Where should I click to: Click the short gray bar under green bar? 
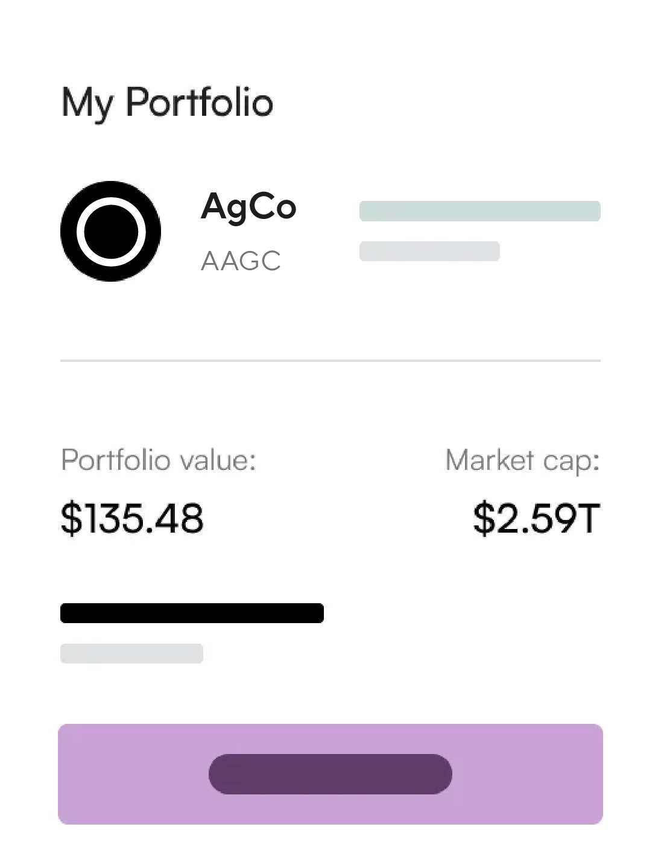[x=429, y=251]
